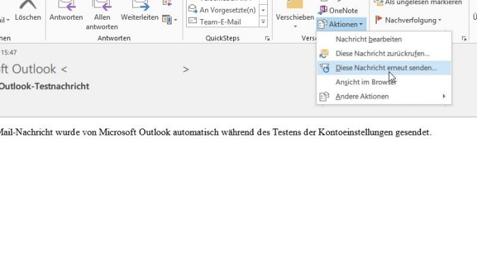
Task: Choose Nachricht bearbeiten menu entry
Action: [x=384, y=39]
